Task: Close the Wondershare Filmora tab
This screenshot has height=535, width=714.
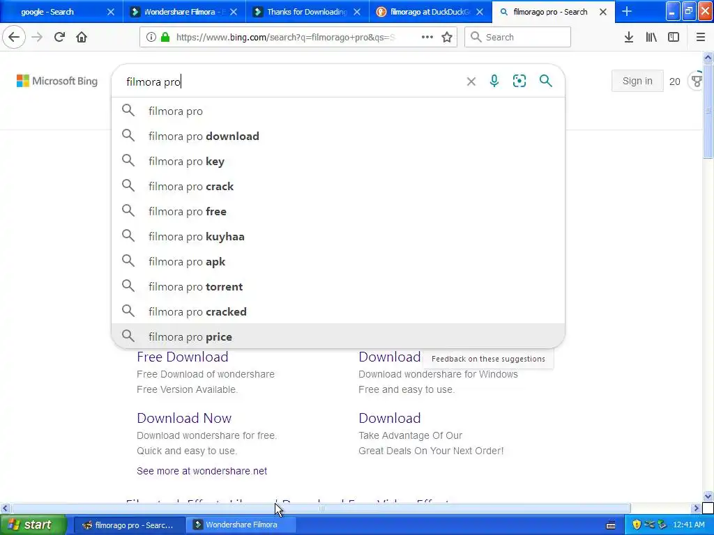Action: [x=234, y=12]
